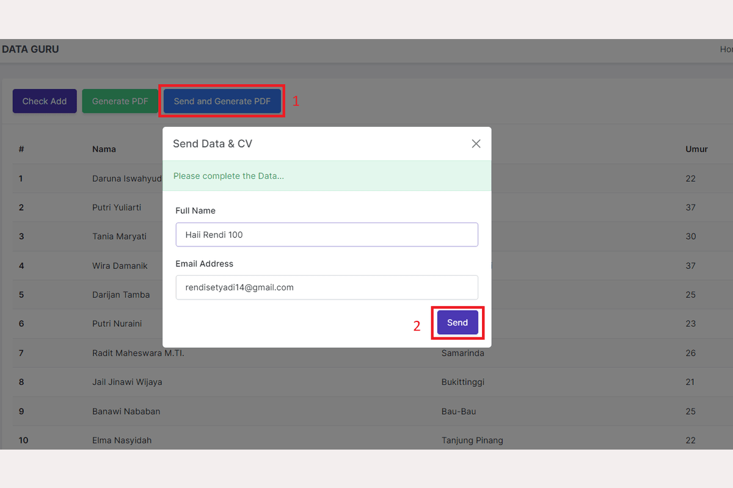Click the DATA GURU page heading
The image size is (733, 488).
click(x=31, y=49)
